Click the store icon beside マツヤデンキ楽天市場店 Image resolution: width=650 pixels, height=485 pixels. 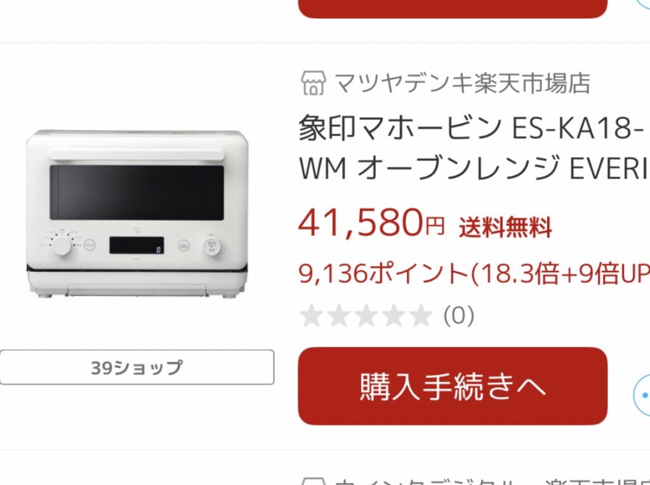pyautogui.click(x=314, y=83)
